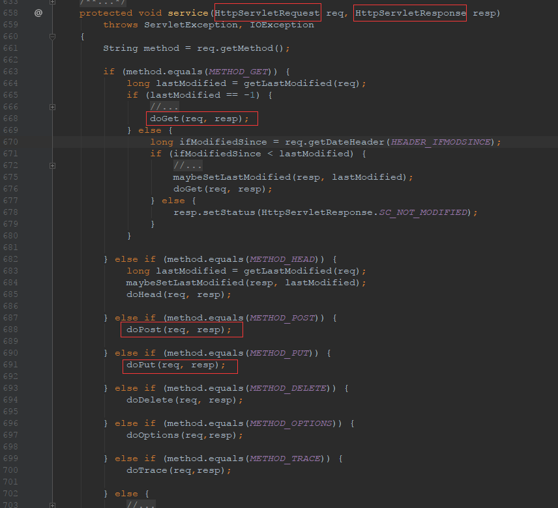Click the folded //... placeholder on line 672

[188, 165]
